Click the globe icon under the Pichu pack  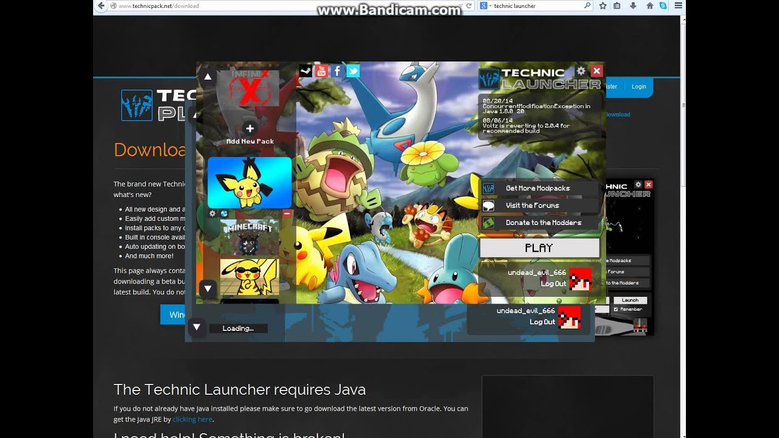pyautogui.click(x=223, y=214)
